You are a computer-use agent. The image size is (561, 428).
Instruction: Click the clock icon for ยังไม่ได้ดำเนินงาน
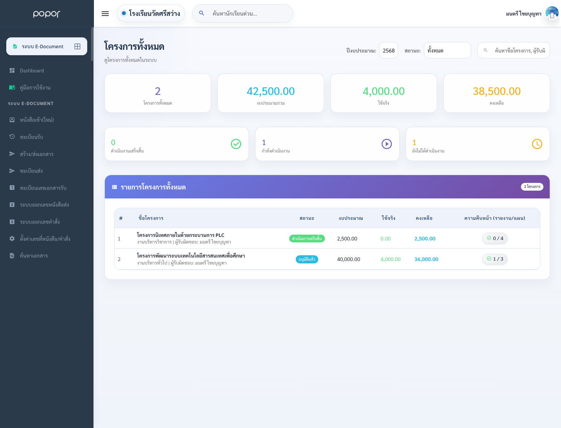(537, 144)
